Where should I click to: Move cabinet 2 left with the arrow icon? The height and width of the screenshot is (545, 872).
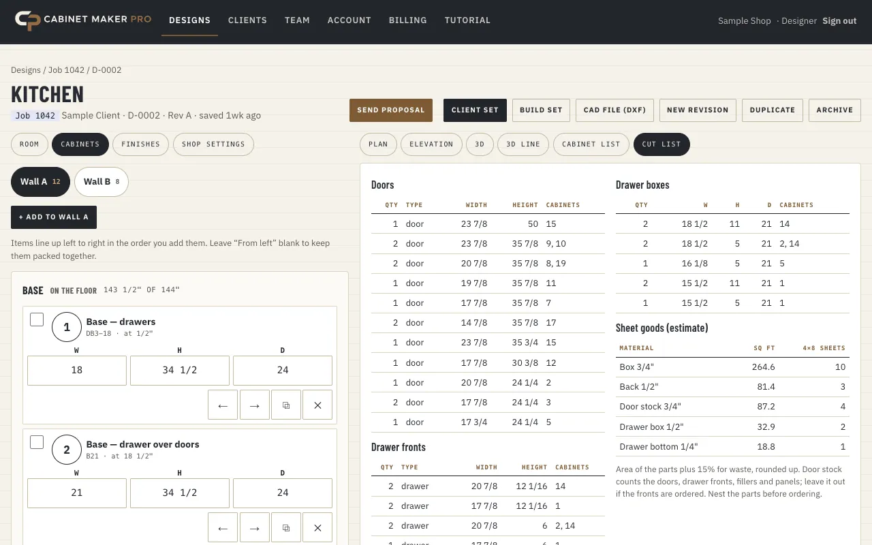point(223,527)
